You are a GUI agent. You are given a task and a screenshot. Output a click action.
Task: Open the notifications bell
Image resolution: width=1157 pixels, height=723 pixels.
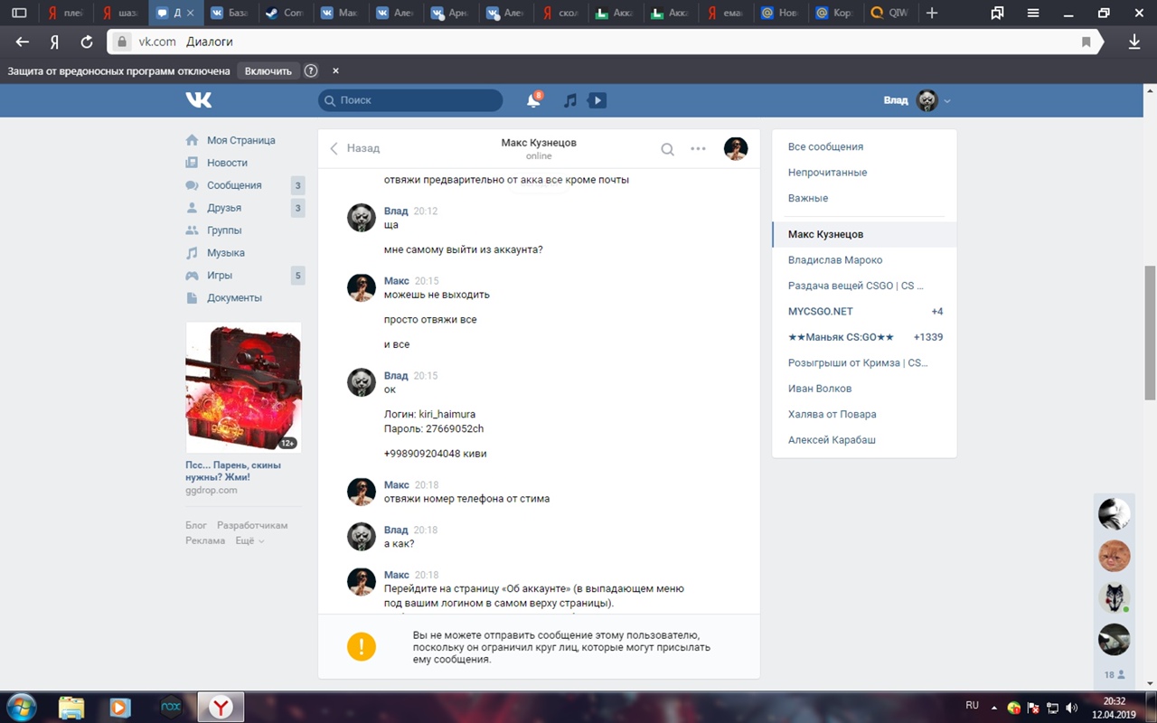coord(533,100)
